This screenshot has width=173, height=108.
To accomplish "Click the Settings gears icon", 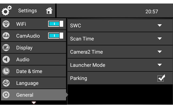I will (7, 11).
